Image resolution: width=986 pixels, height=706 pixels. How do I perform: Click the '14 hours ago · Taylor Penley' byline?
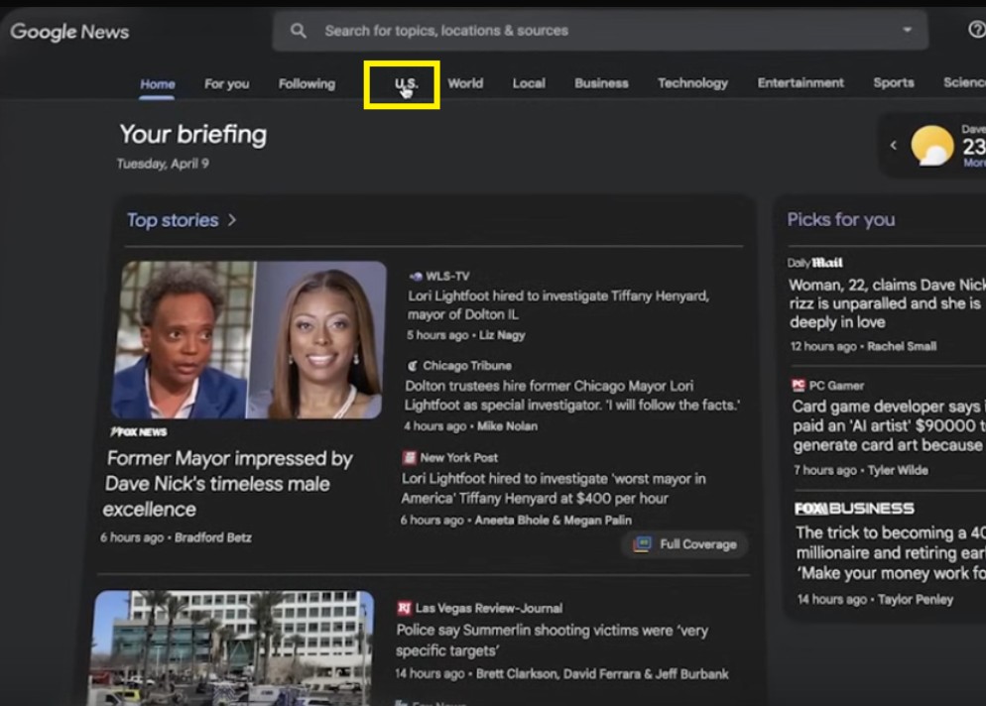(x=875, y=599)
